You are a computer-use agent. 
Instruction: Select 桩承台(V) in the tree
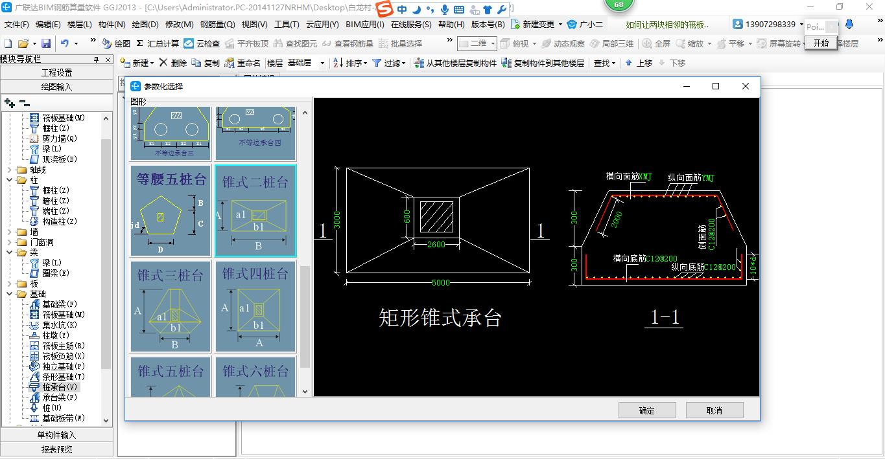pyautogui.click(x=60, y=387)
